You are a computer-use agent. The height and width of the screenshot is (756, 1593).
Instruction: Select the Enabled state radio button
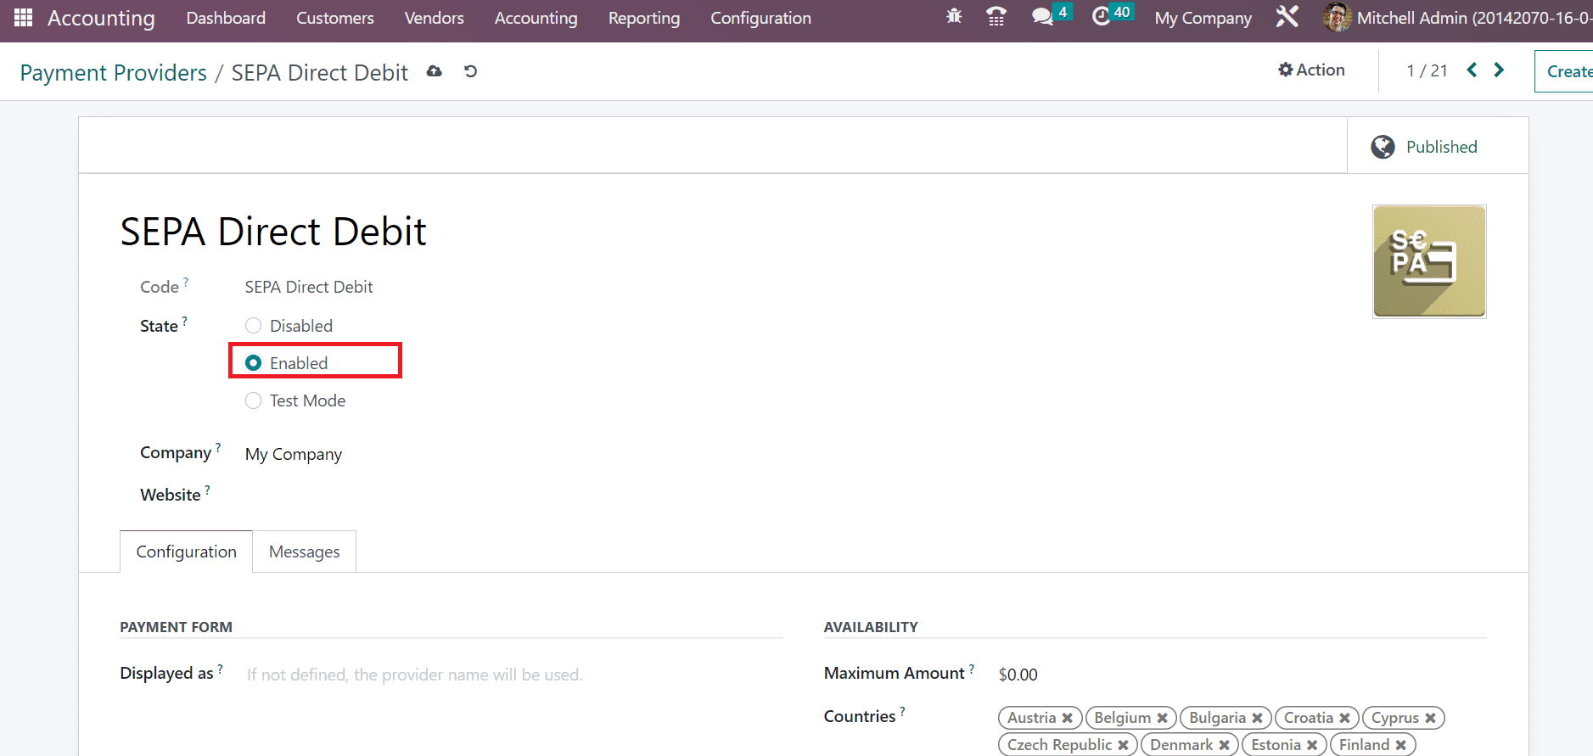point(253,363)
